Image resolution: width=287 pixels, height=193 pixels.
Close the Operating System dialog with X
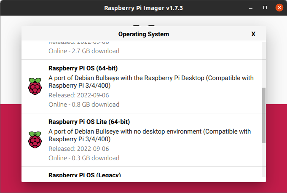(x=253, y=34)
